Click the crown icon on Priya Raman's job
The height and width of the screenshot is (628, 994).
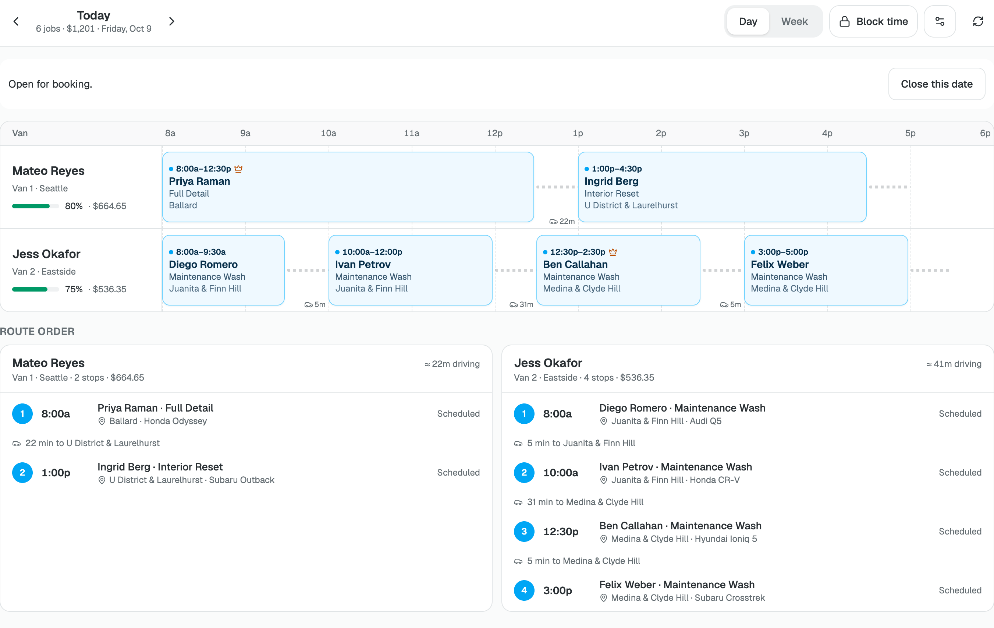[x=238, y=169]
